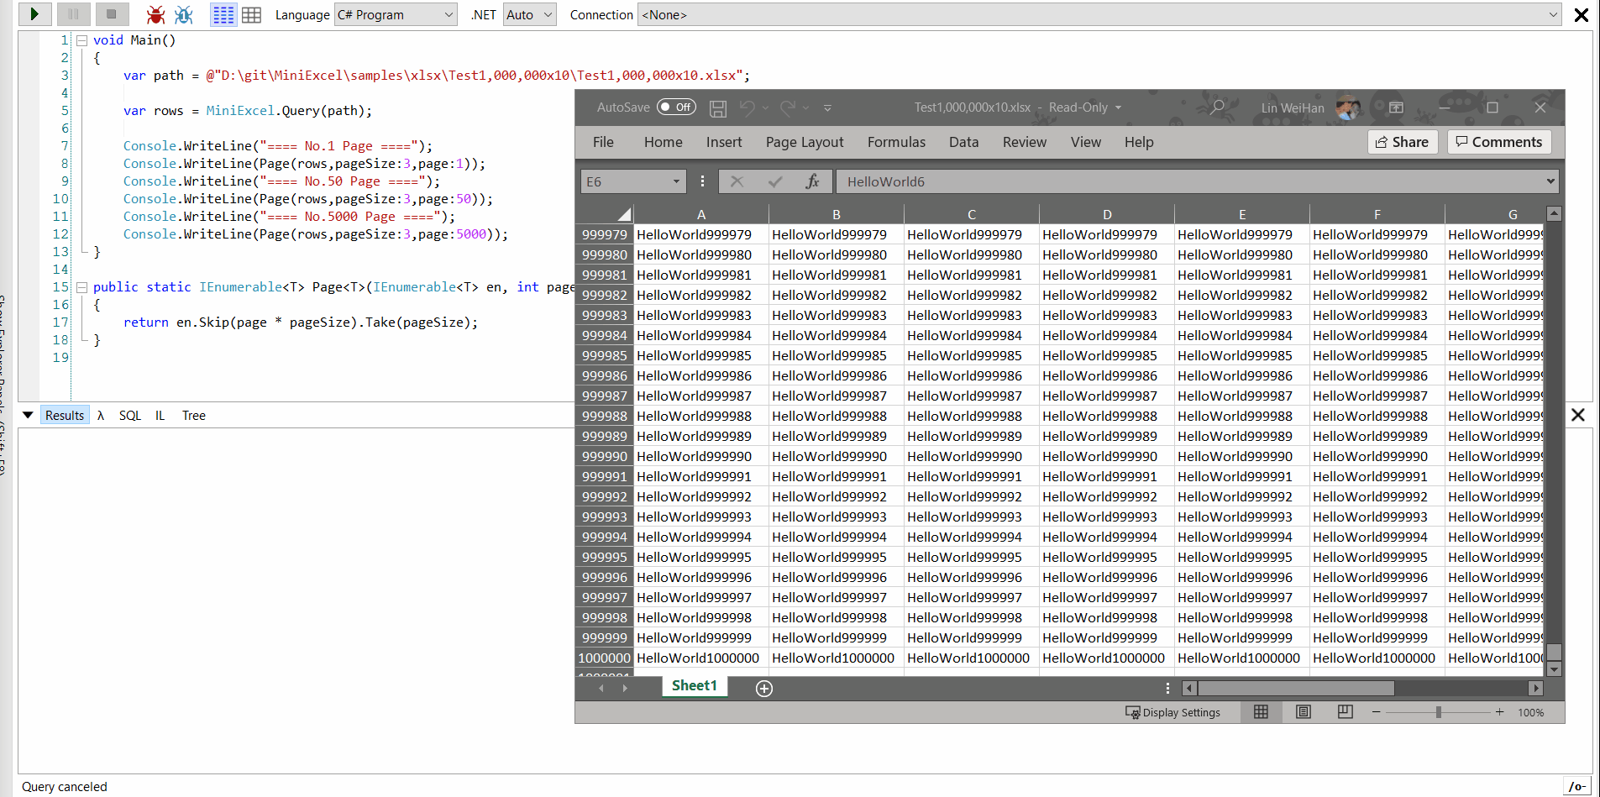The height and width of the screenshot is (797, 1600).
Task: Select the red debug (bug) icon
Action: pos(155,14)
